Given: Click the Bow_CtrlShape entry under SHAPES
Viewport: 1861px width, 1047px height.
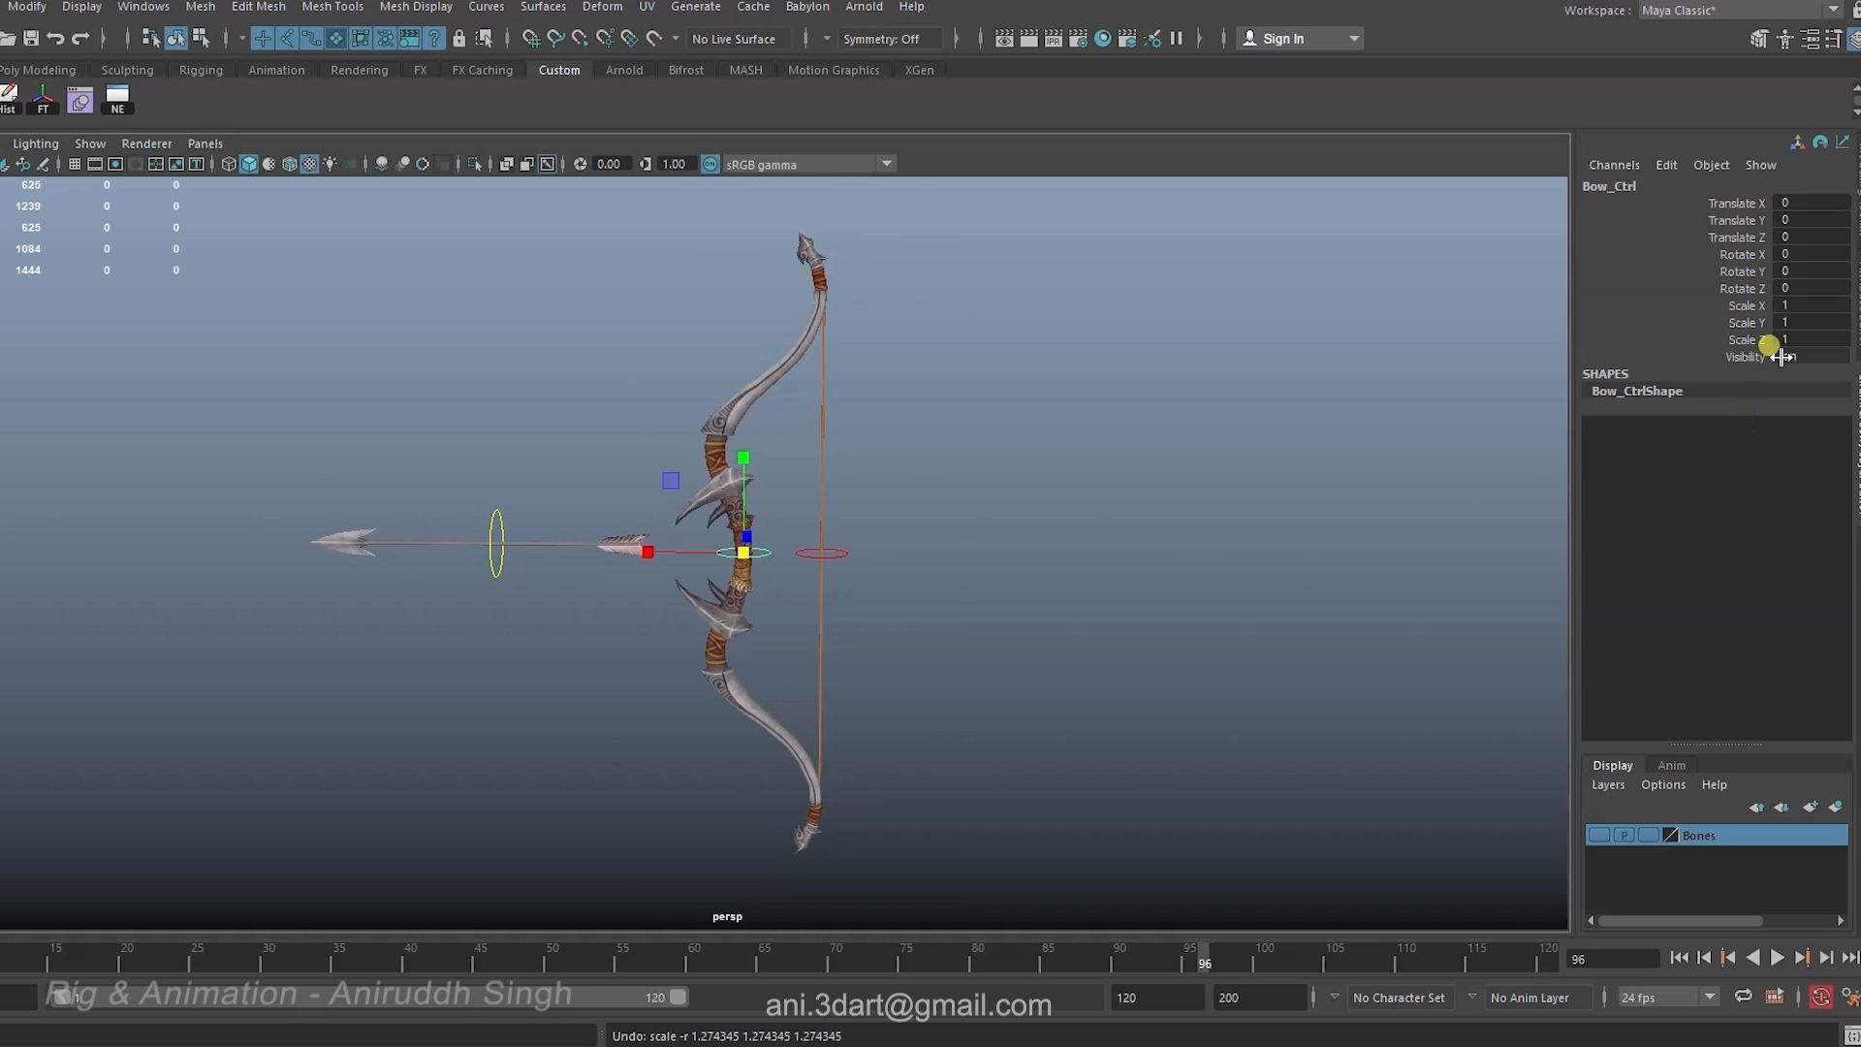Looking at the screenshot, I should (x=1636, y=391).
